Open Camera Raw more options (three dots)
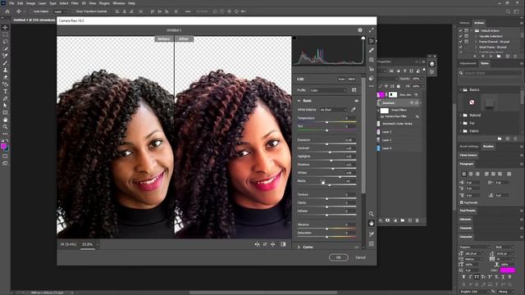Viewport: 525px width, 295px height. coord(372,86)
